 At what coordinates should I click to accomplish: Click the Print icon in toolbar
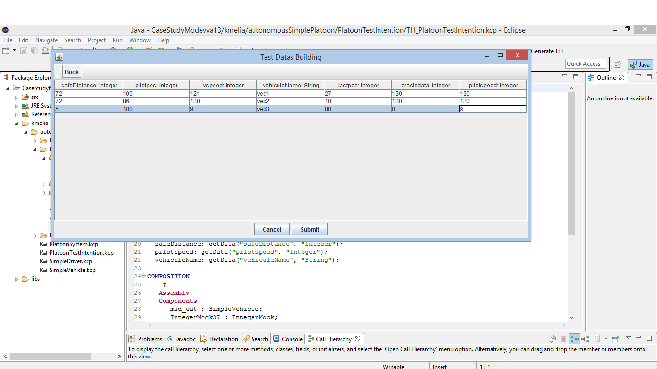point(45,51)
